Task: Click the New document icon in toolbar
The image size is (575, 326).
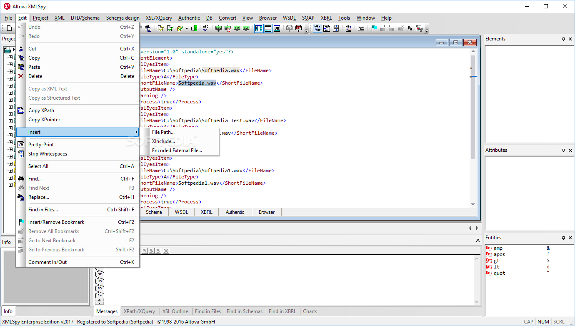Action: [x=9, y=28]
